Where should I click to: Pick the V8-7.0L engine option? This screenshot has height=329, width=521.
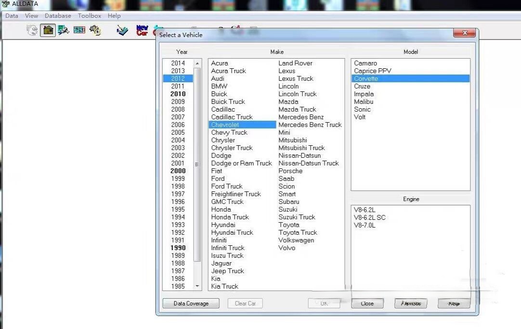click(365, 225)
